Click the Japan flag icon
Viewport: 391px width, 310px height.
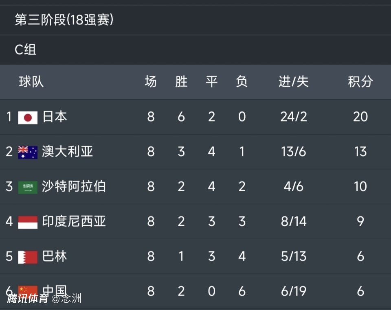point(28,117)
